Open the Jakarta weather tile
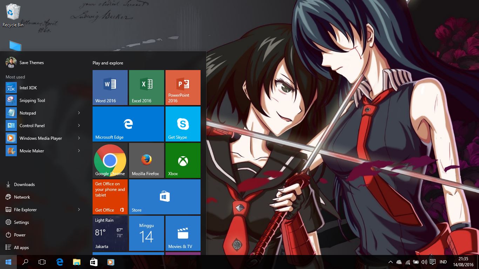 click(x=110, y=233)
